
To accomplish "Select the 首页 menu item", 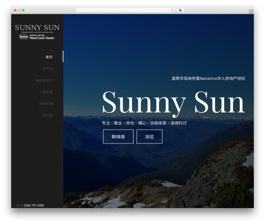I will click(x=49, y=57).
